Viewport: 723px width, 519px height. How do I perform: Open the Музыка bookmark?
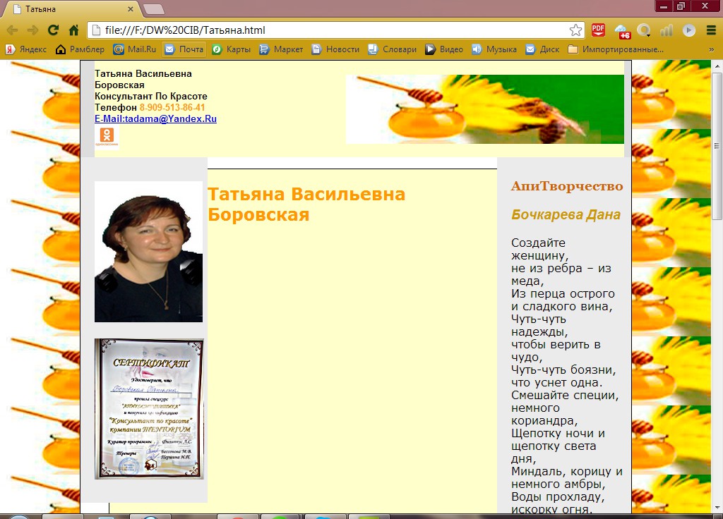(494, 49)
